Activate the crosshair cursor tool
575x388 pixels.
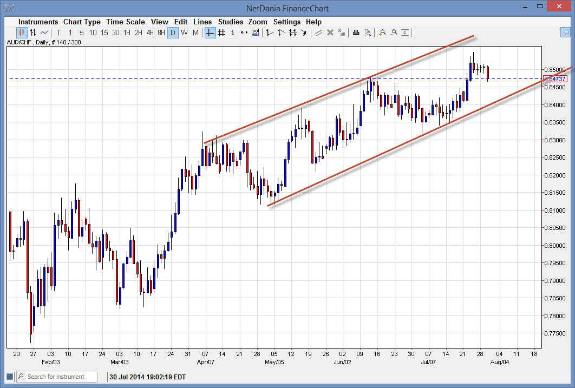[209, 32]
